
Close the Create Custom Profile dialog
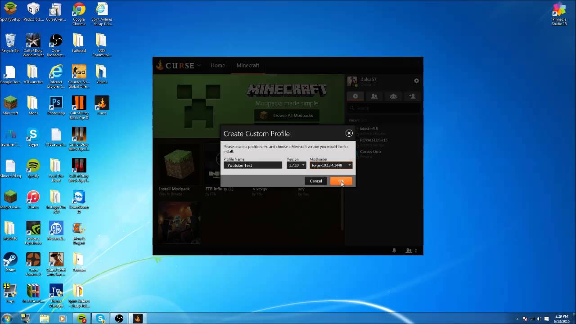click(349, 133)
